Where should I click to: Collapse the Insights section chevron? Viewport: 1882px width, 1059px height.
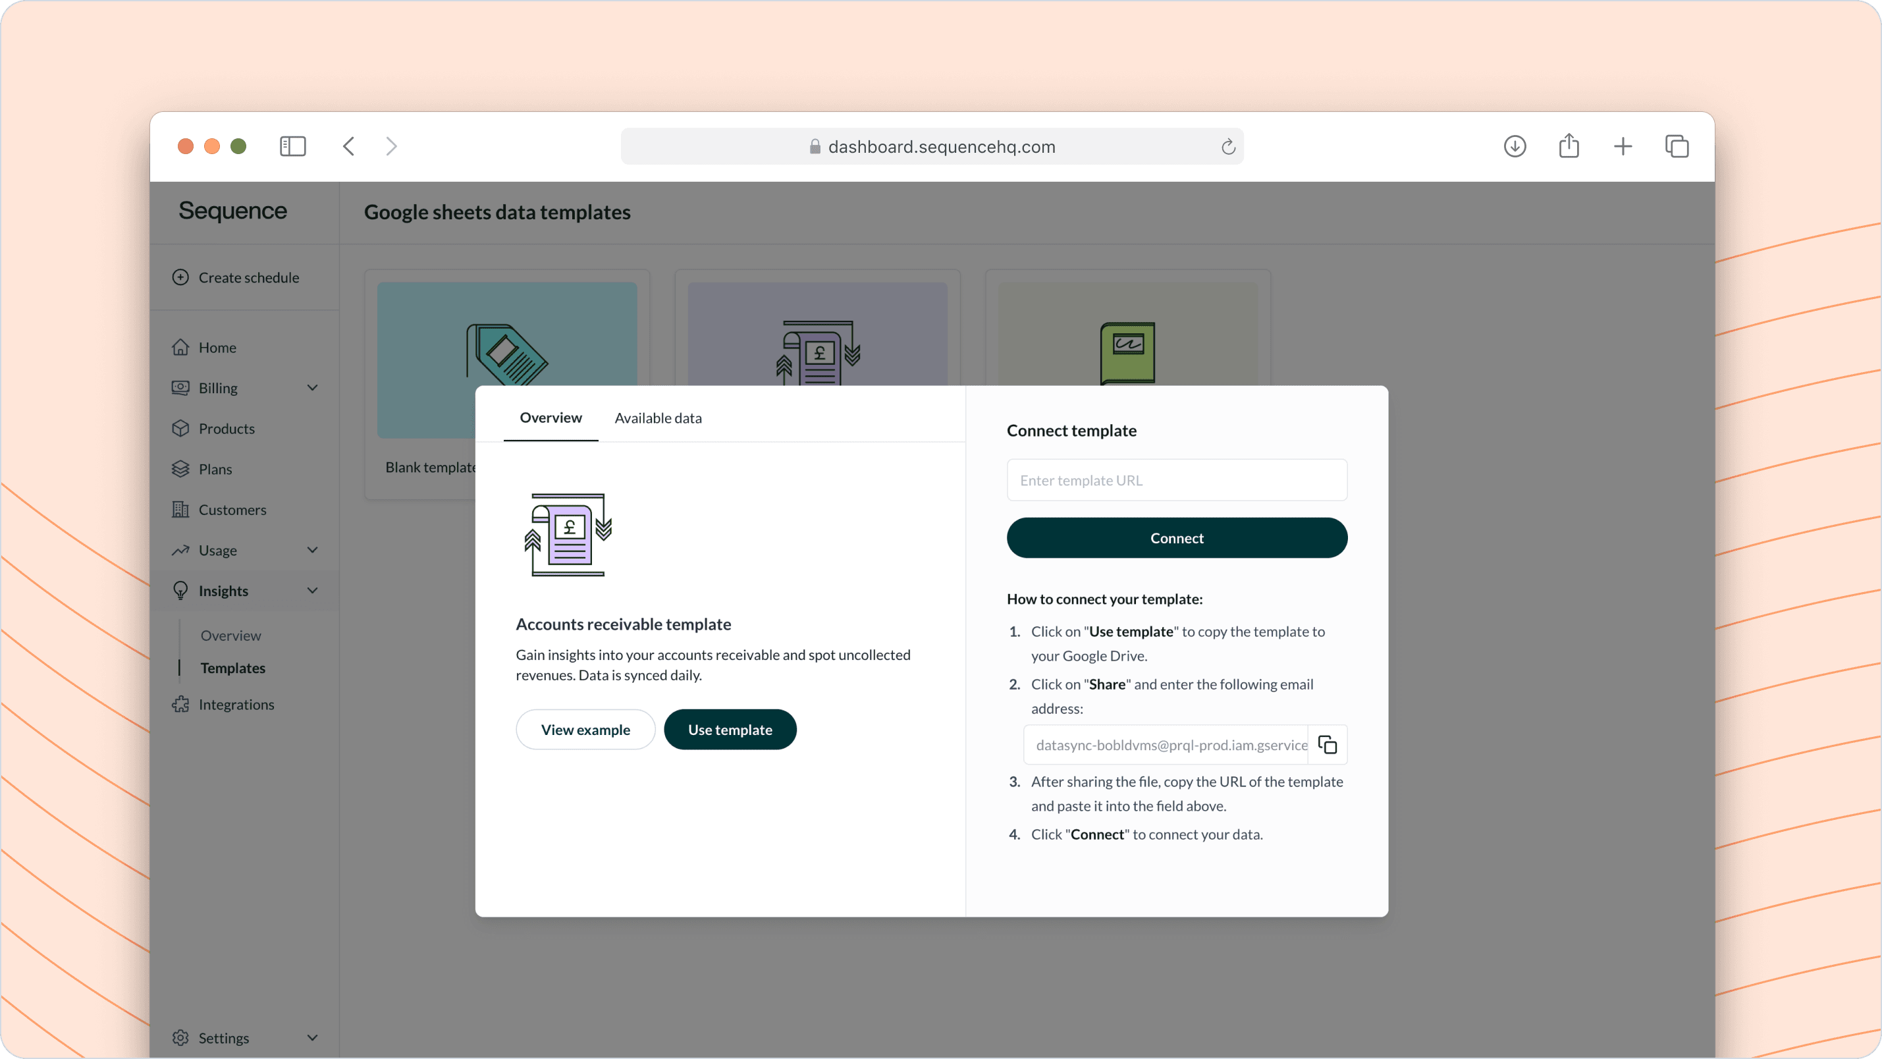coord(313,591)
